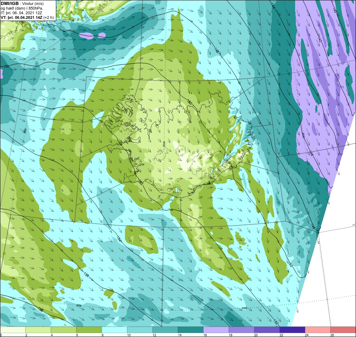This screenshot has width=356, height=337.
Task: Click the 'og hæð (dam) í 850hPa.' line
Action: pyautogui.click(x=22, y=8)
